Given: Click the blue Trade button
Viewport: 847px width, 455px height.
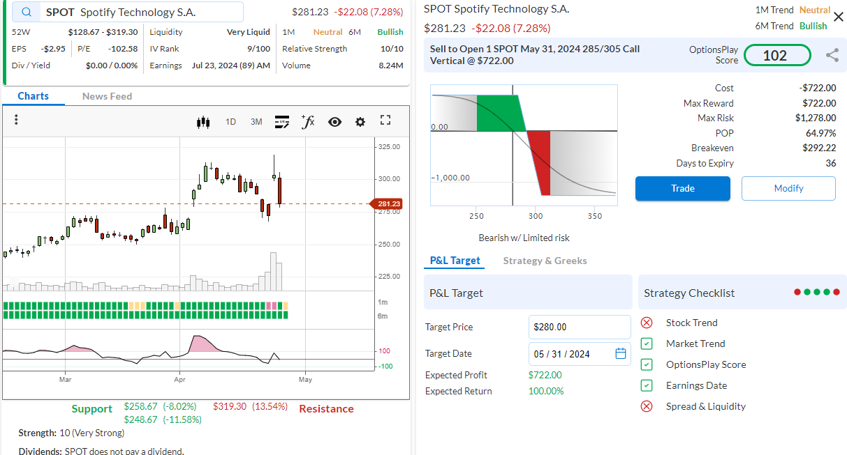Looking at the screenshot, I should coord(683,188).
